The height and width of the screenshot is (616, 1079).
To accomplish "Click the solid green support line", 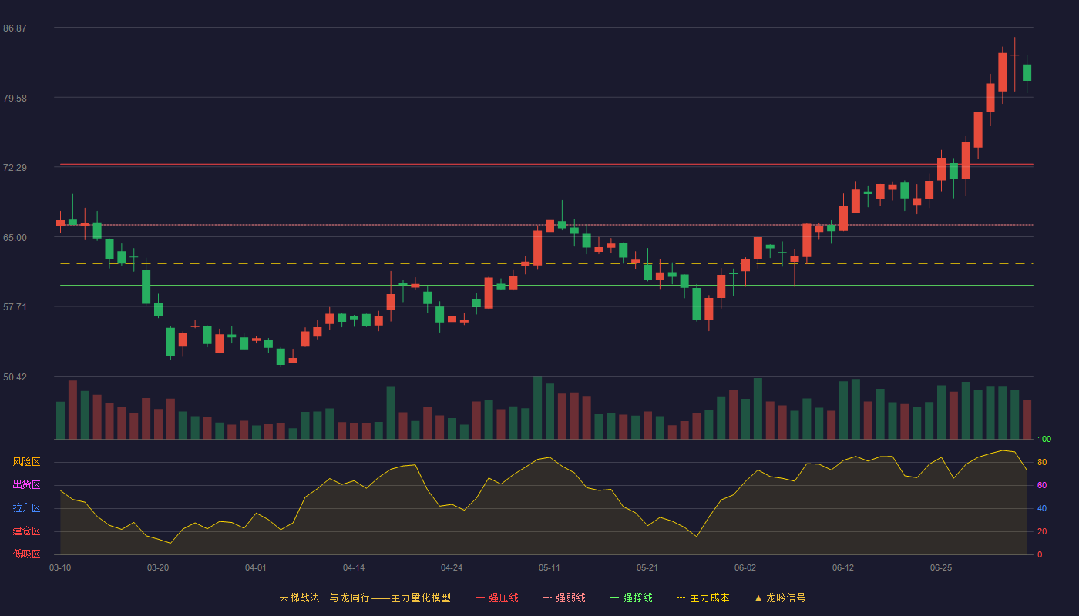I will (546, 286).
